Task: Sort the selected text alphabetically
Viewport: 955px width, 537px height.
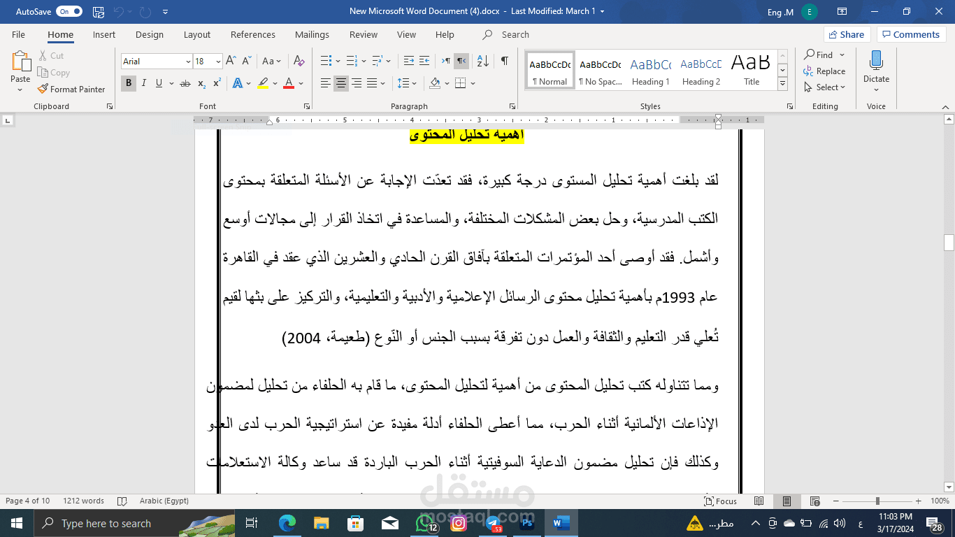Action: tap(484, 62)
